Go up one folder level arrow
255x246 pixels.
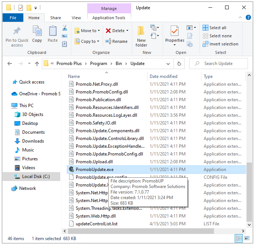pyautogui.click(x=37, y=64)
